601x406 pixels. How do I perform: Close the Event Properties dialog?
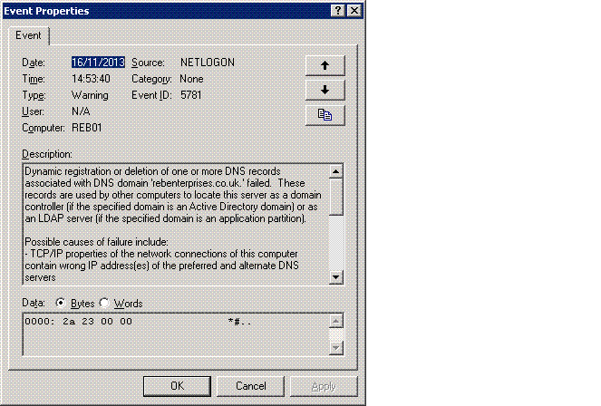(x=354, y=10)
